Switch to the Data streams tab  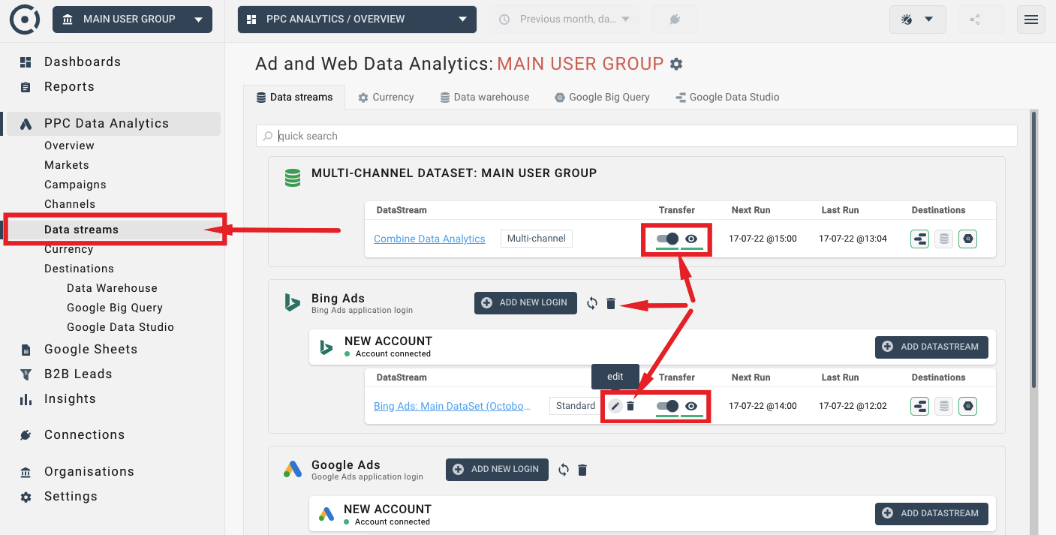(x=294, y=97)
